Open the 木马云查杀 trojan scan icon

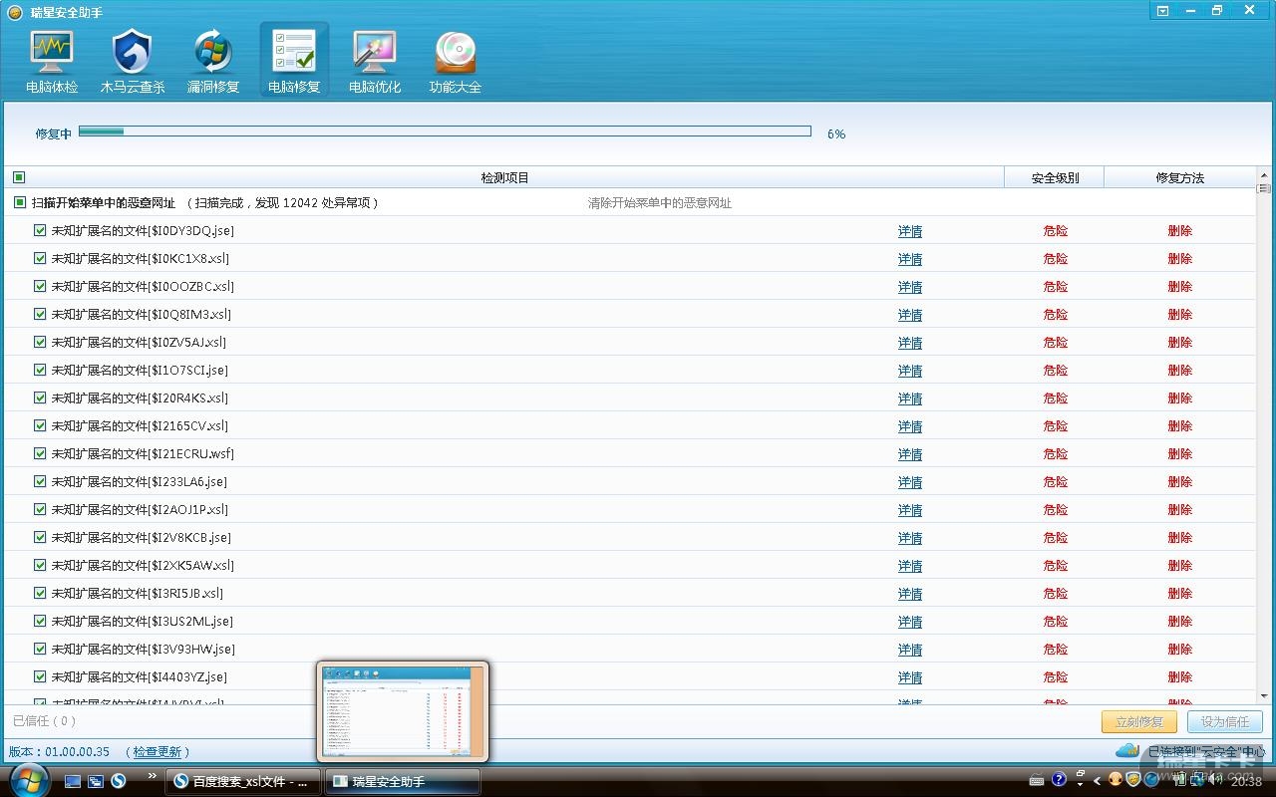133,62
